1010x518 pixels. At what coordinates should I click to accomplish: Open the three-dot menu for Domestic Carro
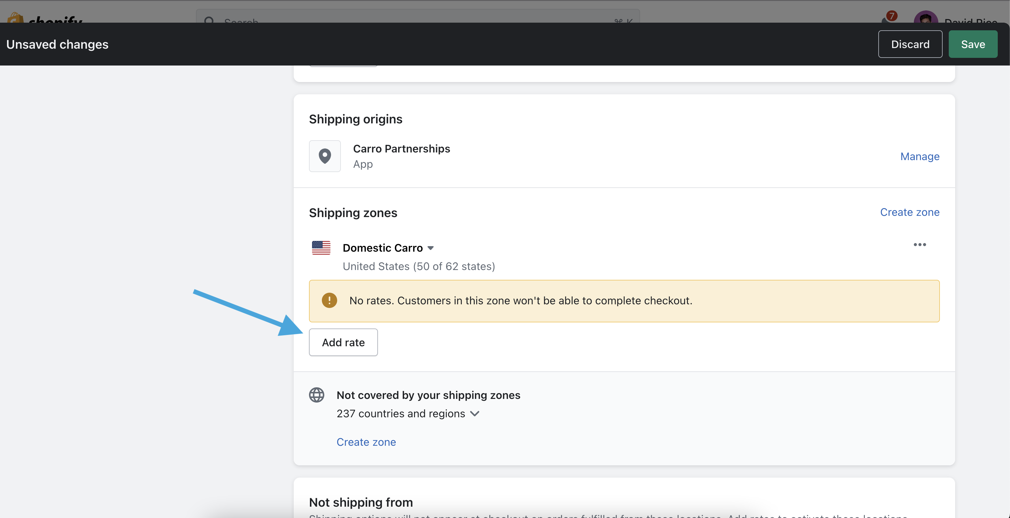coord(919,245)
